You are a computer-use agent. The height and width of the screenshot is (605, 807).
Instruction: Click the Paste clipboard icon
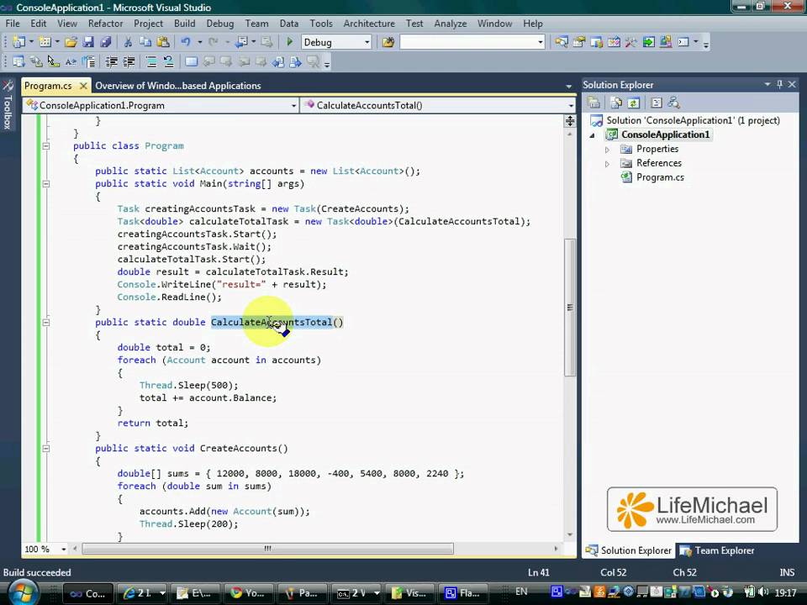163,42
